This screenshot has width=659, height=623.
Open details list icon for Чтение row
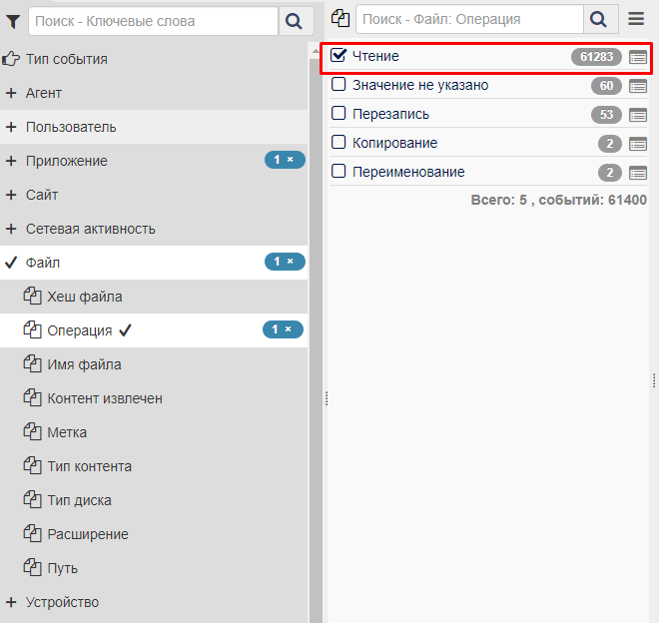pos(638,58)
